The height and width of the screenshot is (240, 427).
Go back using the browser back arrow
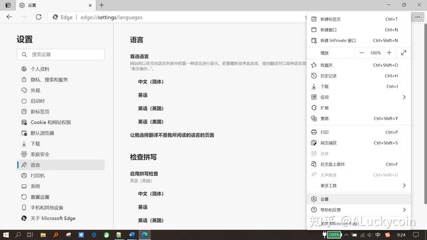9,17
